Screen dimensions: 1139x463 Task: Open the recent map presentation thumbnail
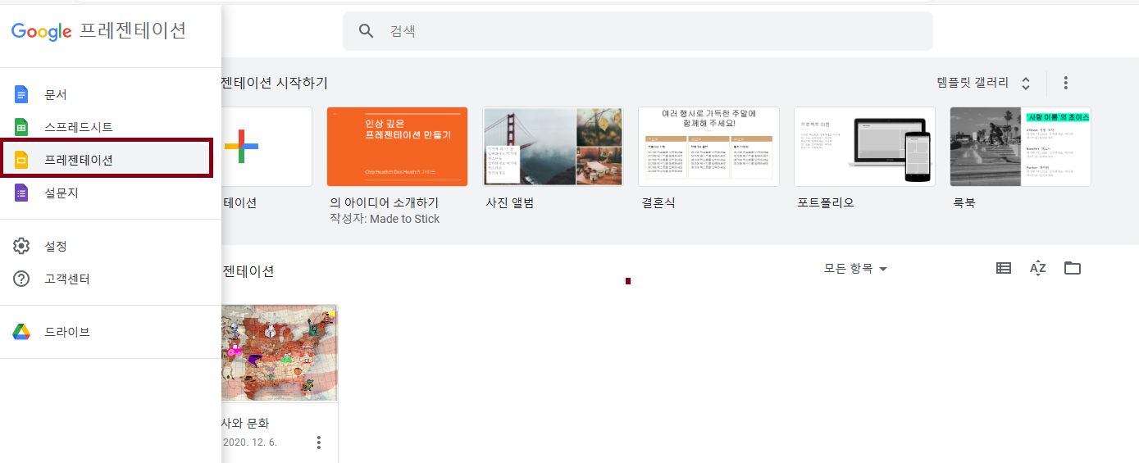tap(280, 353)
